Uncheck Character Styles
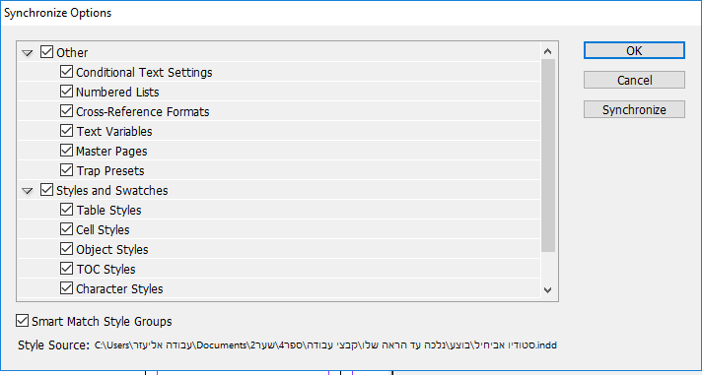Image resolution: width=702 pixels, height=375 pixels. 66,287
